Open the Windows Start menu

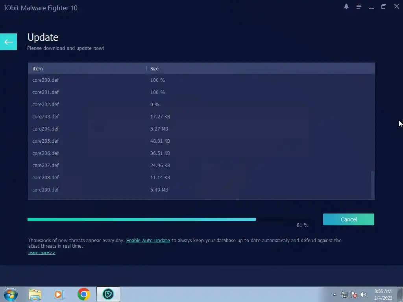pyautogui.click(x=11, y=294)
